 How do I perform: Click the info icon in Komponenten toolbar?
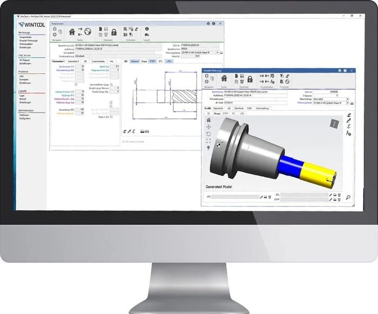[147, 30]
